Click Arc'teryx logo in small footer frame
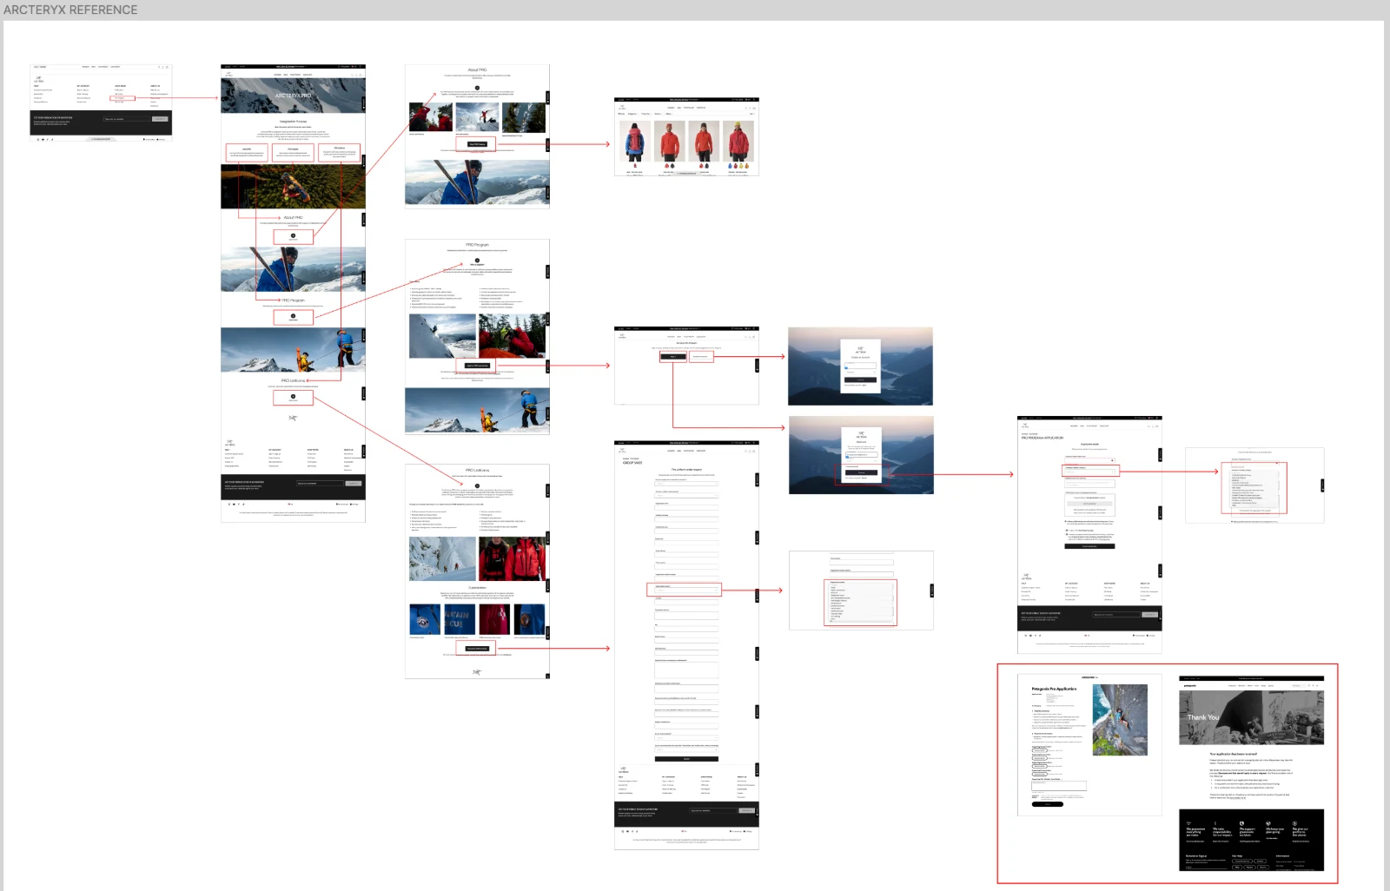 (38, 78)
